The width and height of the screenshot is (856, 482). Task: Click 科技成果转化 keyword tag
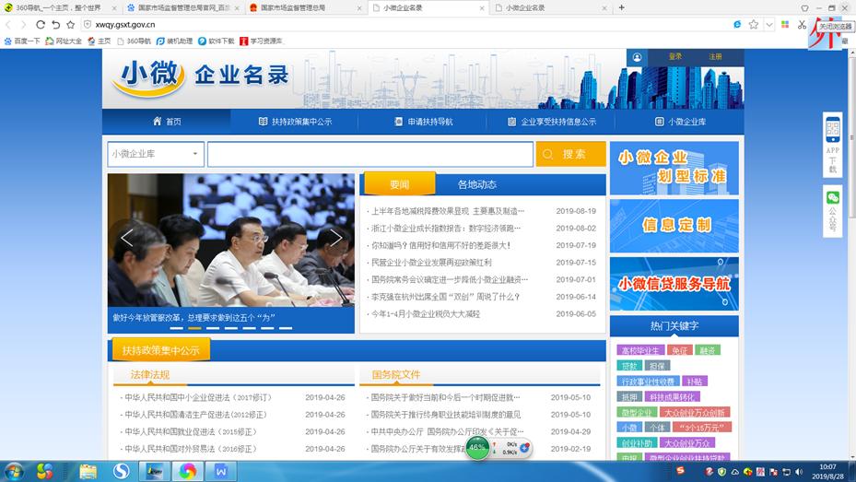coord(672,397)
